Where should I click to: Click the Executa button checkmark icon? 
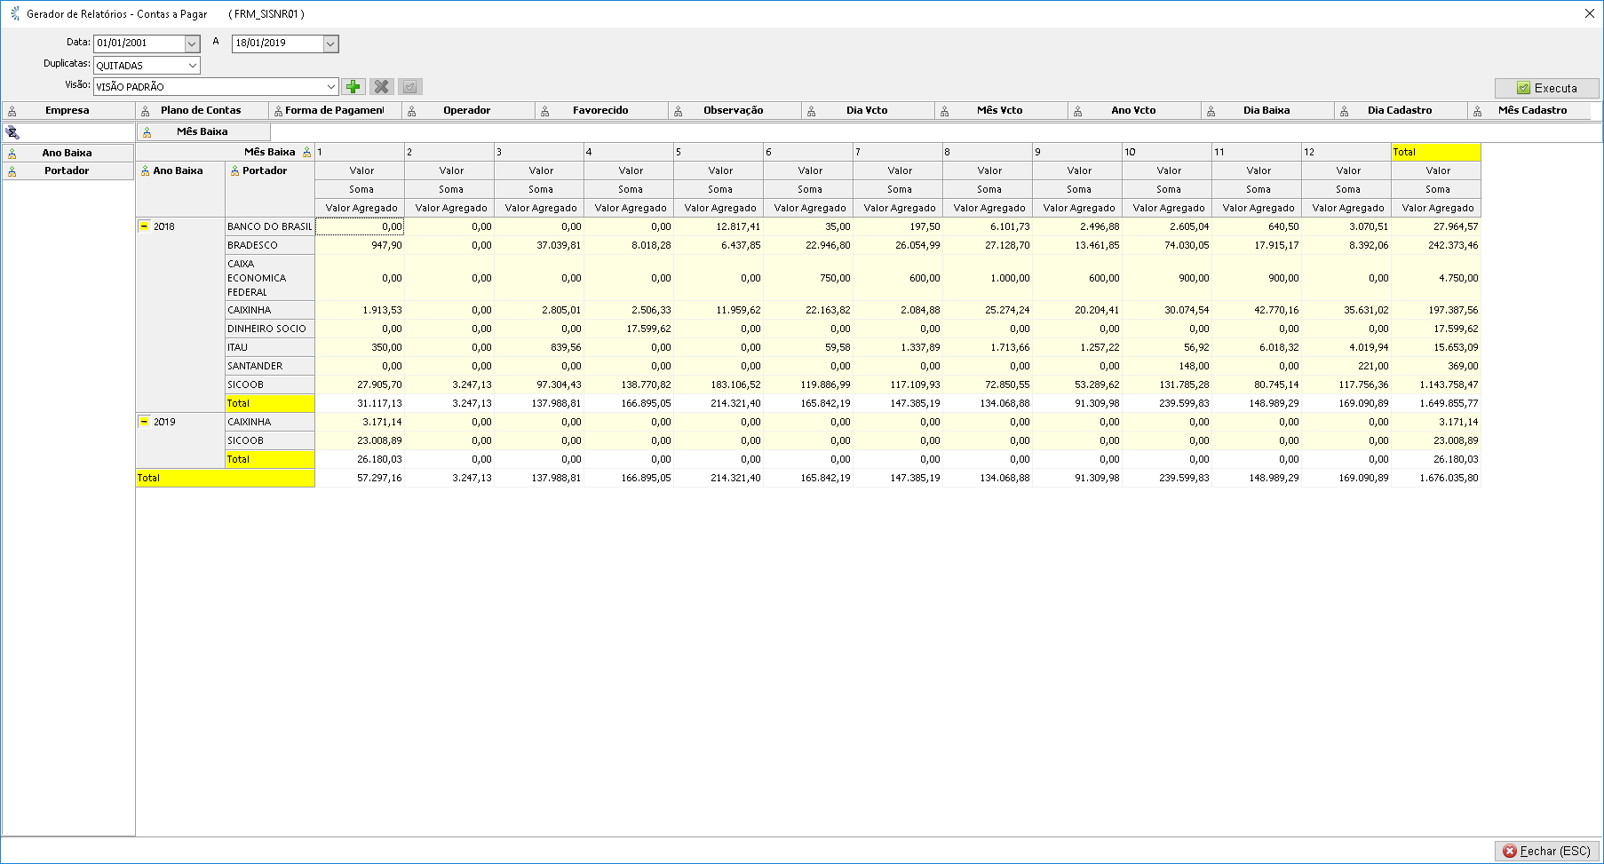pyautogui.click(x=1524, y=88)
